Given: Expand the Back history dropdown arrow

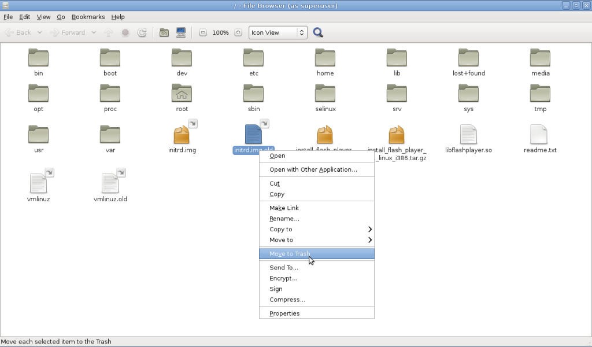Looking at the screenshot, I should pos(40,32).
